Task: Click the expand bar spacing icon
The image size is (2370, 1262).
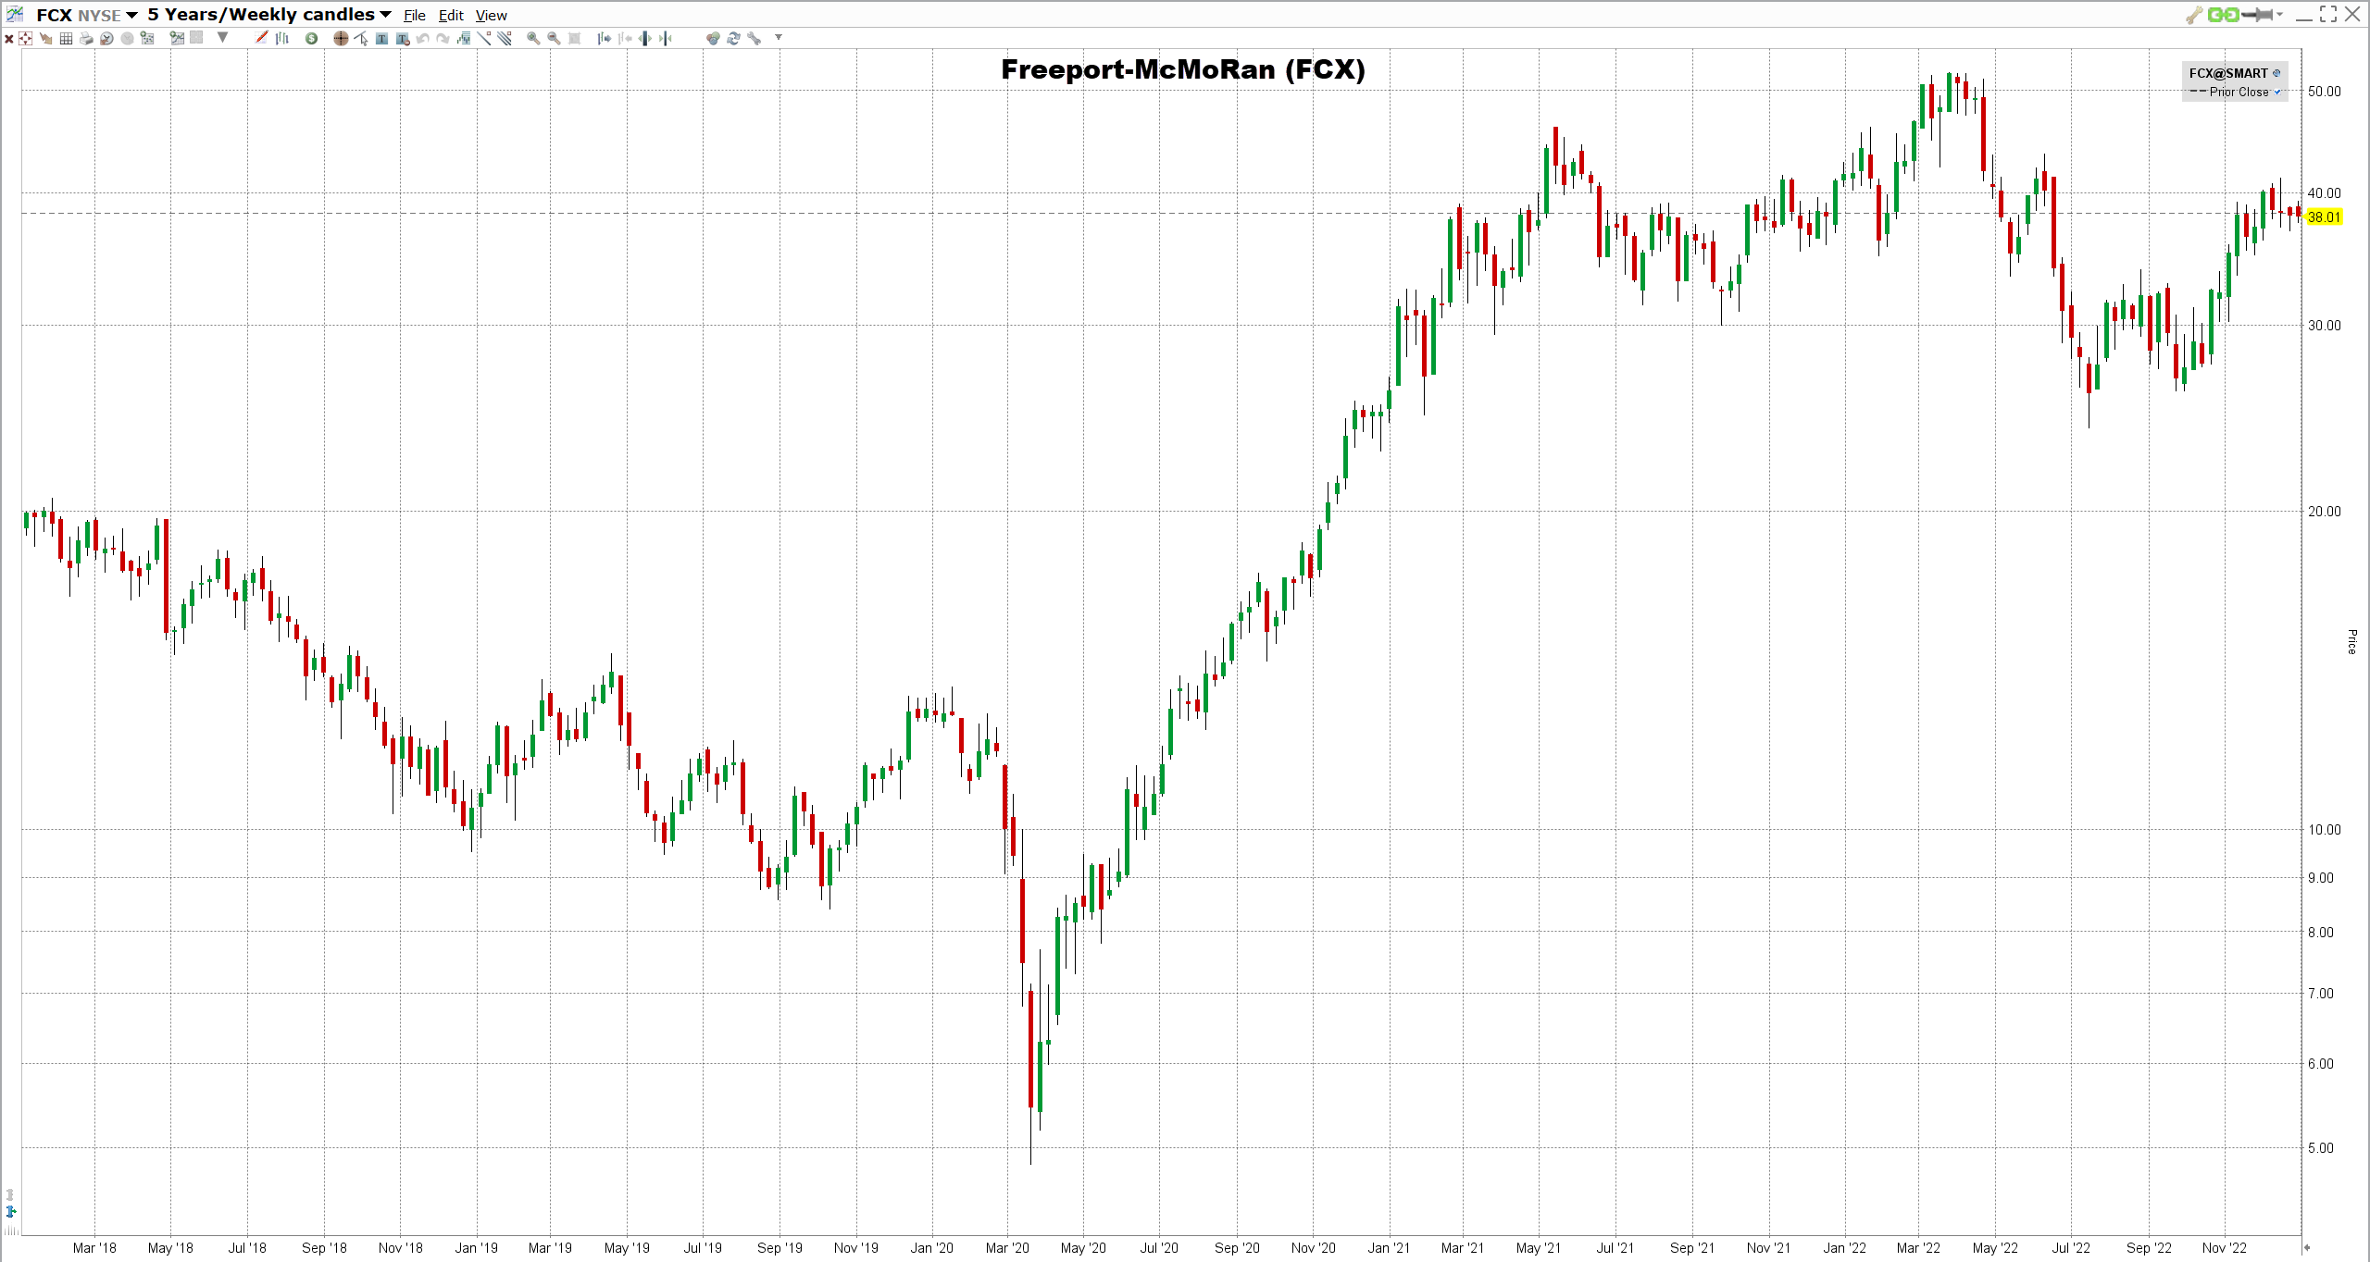Action: click(645, 39)
